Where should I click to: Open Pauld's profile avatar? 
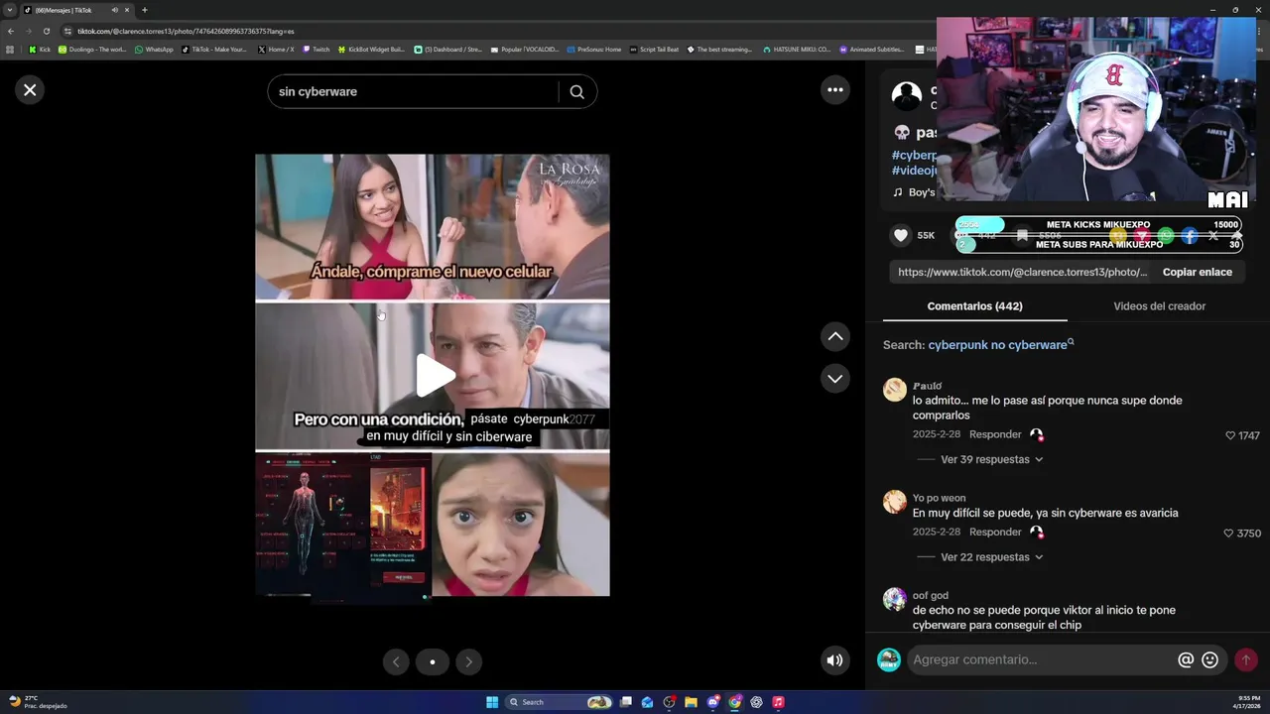click(895, 390)
